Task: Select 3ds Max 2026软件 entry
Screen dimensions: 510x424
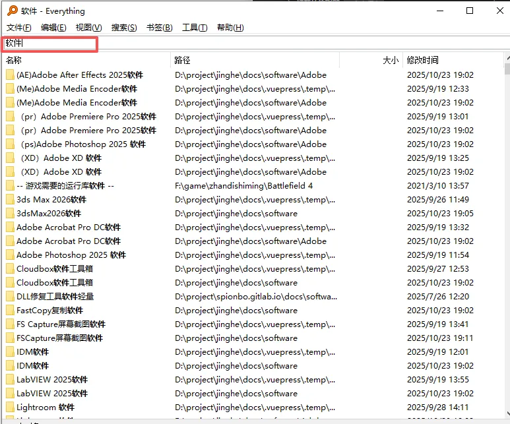Action: click(51, 200)
